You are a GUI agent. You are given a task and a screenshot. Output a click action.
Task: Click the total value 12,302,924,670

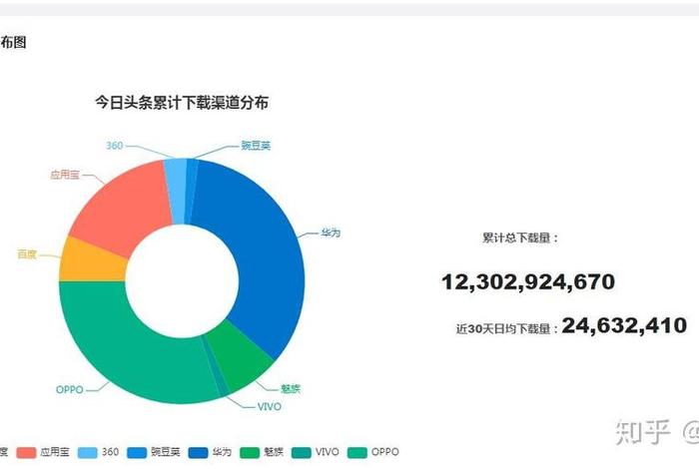point(528,282)
